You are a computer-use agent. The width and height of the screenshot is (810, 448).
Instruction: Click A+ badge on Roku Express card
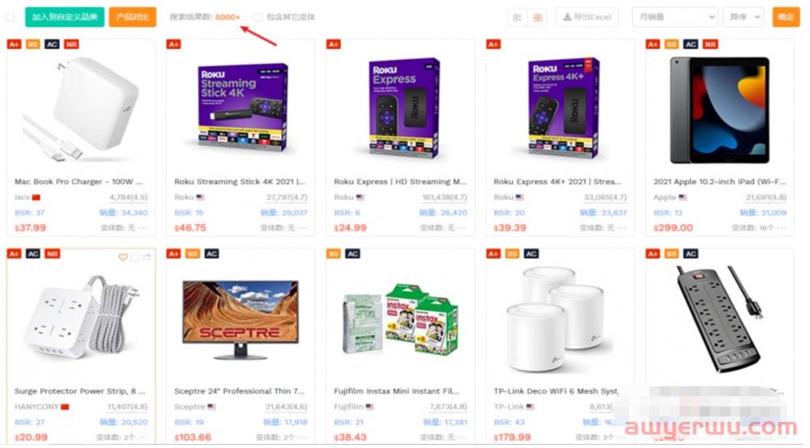333,45
